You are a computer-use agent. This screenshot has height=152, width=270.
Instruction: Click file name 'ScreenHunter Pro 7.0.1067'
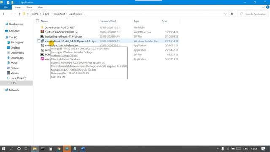60,27
